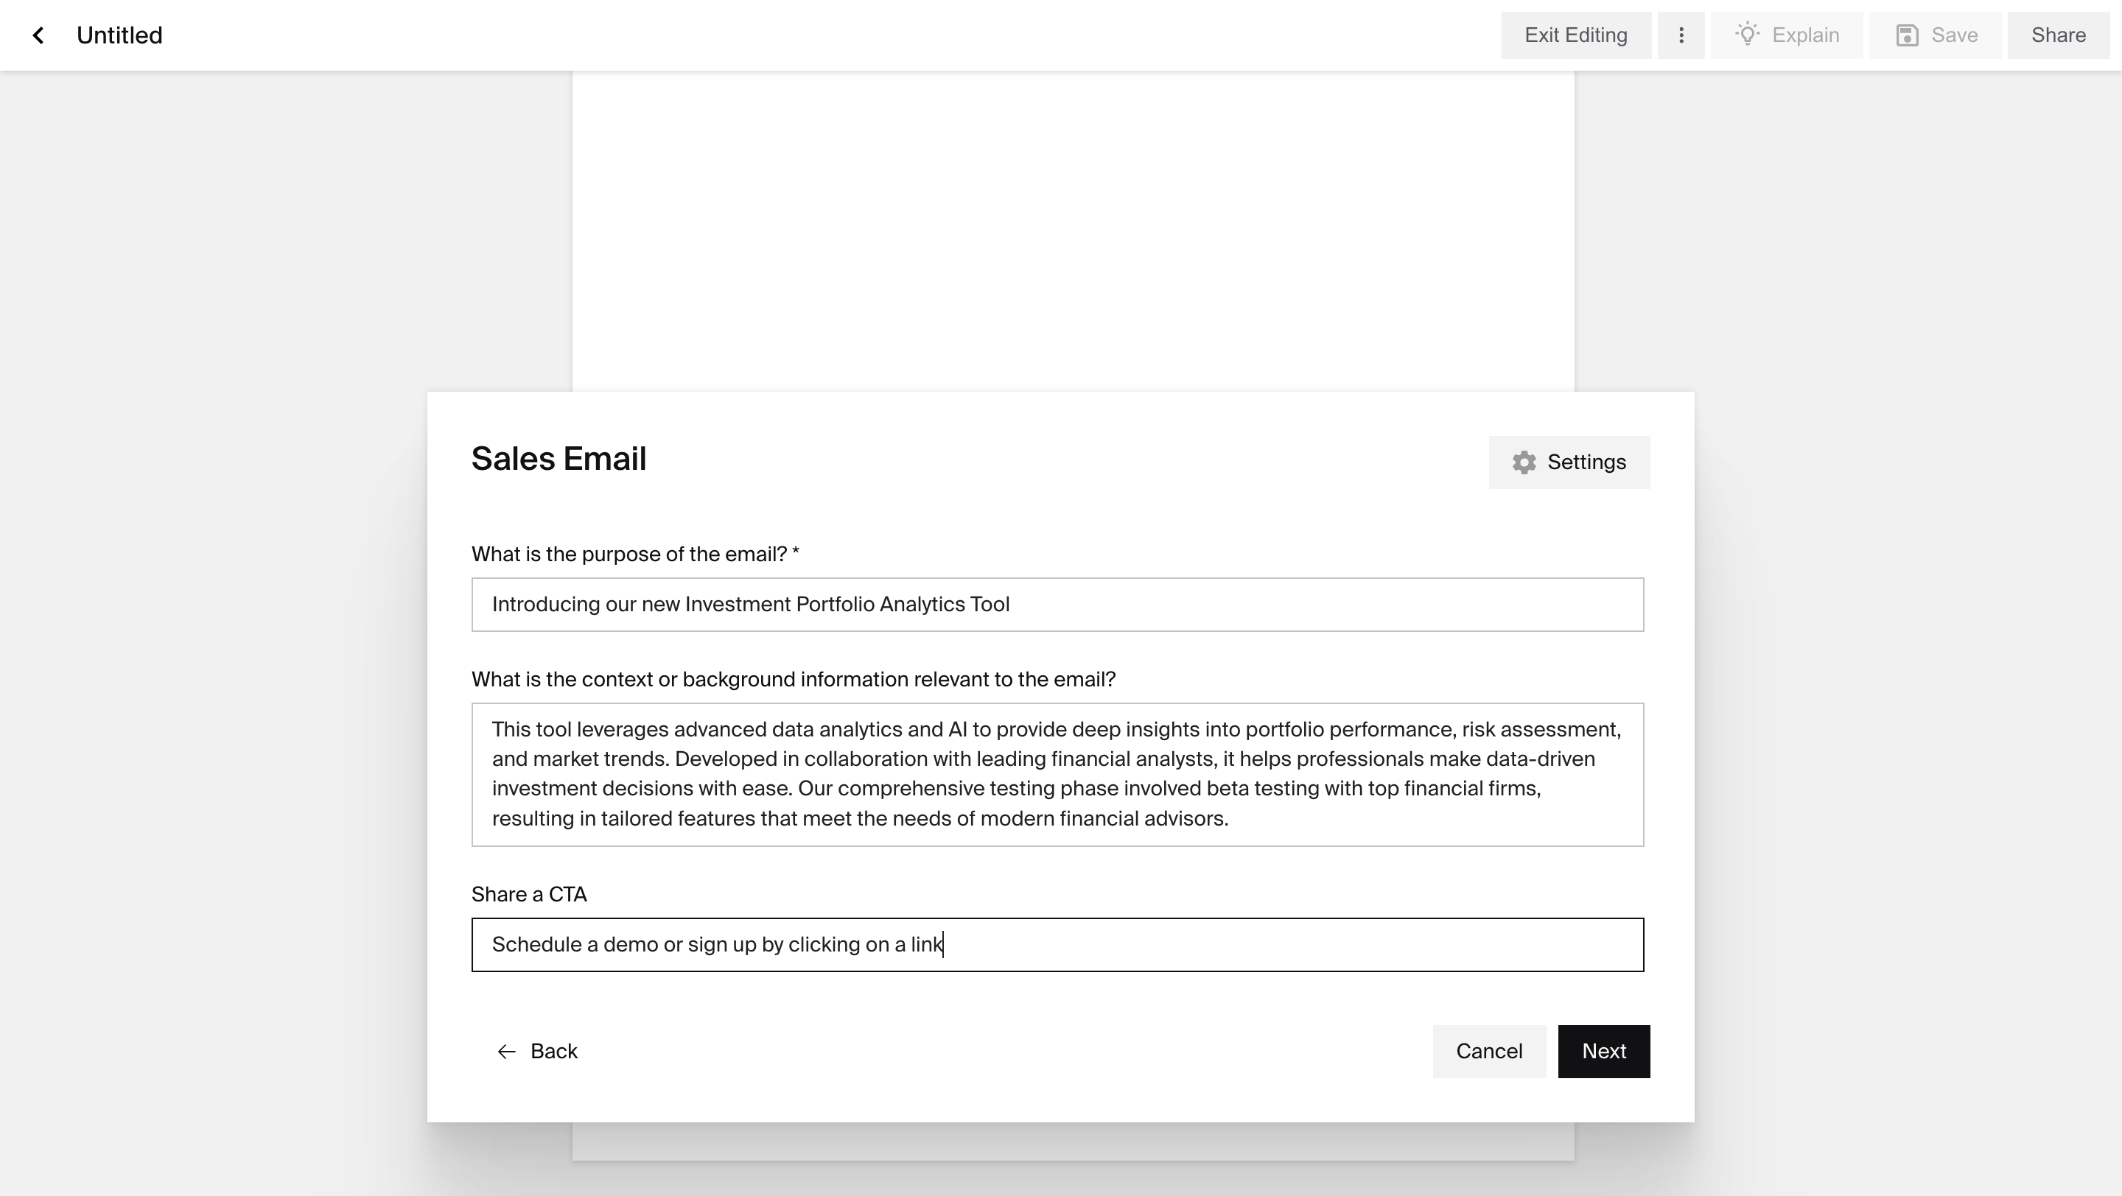Viewport: 2122px width, 1196px height.
Task: Click the Explain lightbulb button
Action: (1786, 35)
